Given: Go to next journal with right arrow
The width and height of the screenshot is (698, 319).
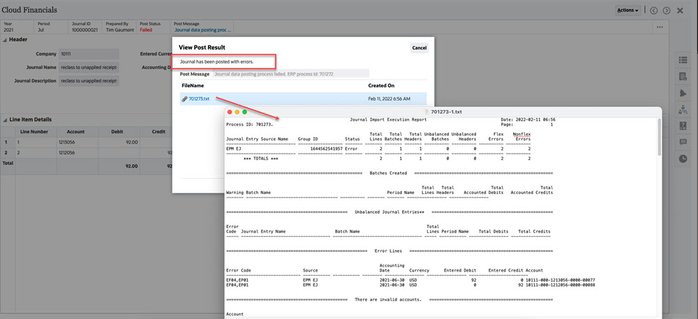Looking at the screenshot, I should [667, 10].
